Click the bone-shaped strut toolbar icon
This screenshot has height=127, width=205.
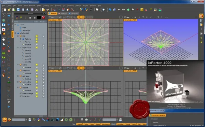point(72,10)
